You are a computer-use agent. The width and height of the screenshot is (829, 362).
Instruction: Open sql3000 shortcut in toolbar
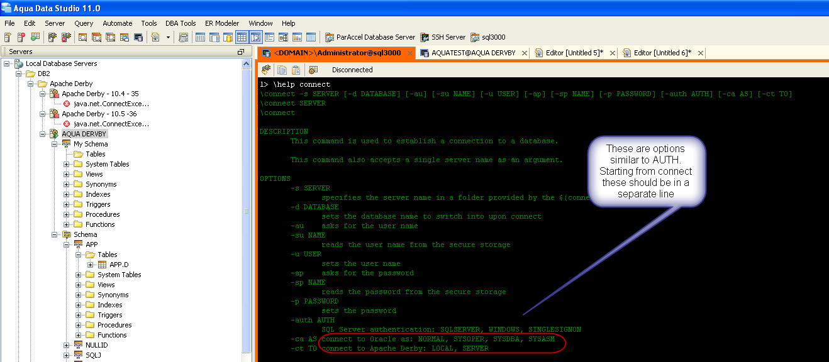(x=488, y=37)
